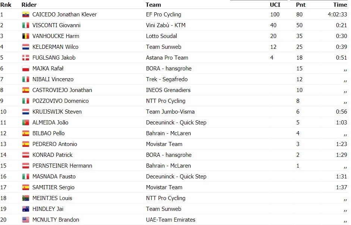Click the Danish flag beside FUGLSANG Jakob
This screenshot has height=225, width=351.
pyautogui.click(x=26, y=58)
